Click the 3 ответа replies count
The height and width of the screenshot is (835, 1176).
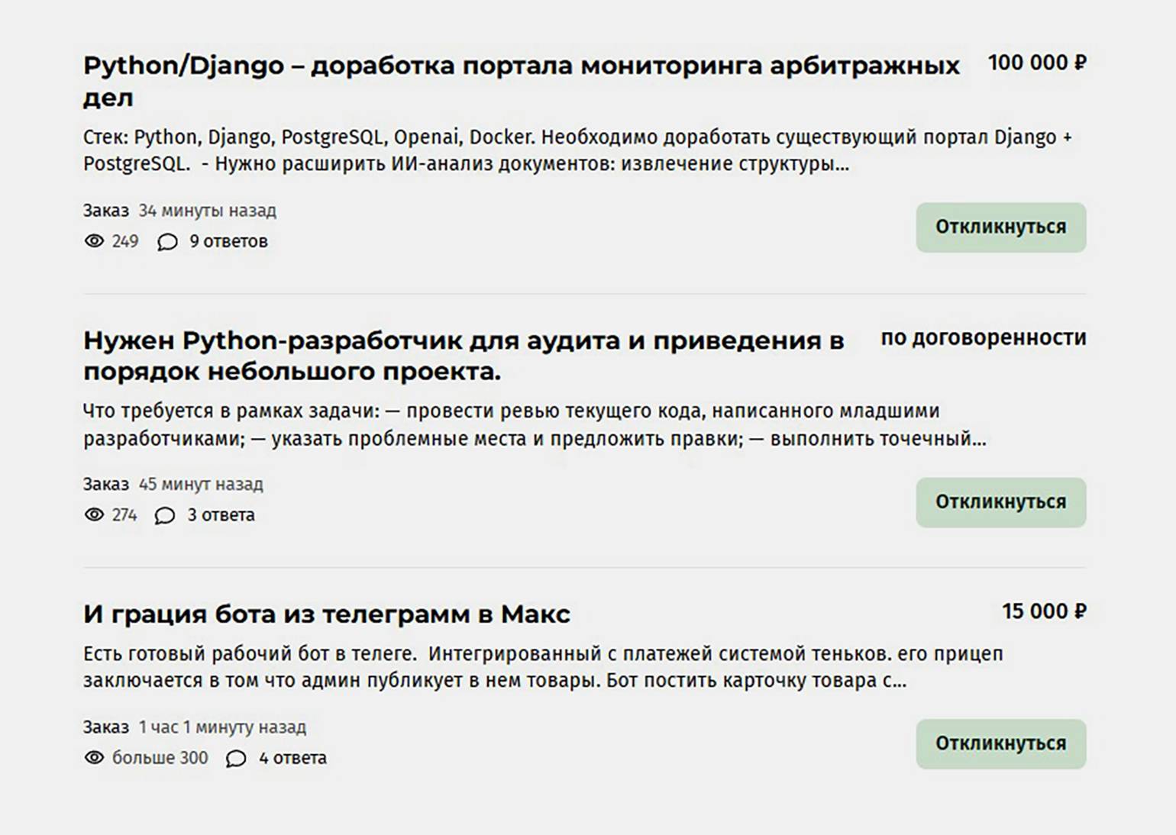coord(221,515)
